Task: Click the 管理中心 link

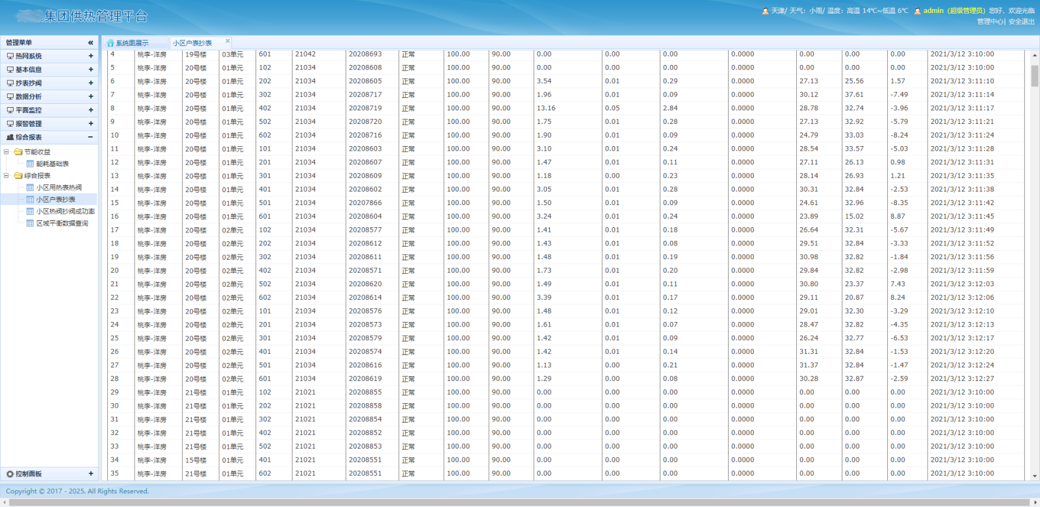Action: (990, 21)
